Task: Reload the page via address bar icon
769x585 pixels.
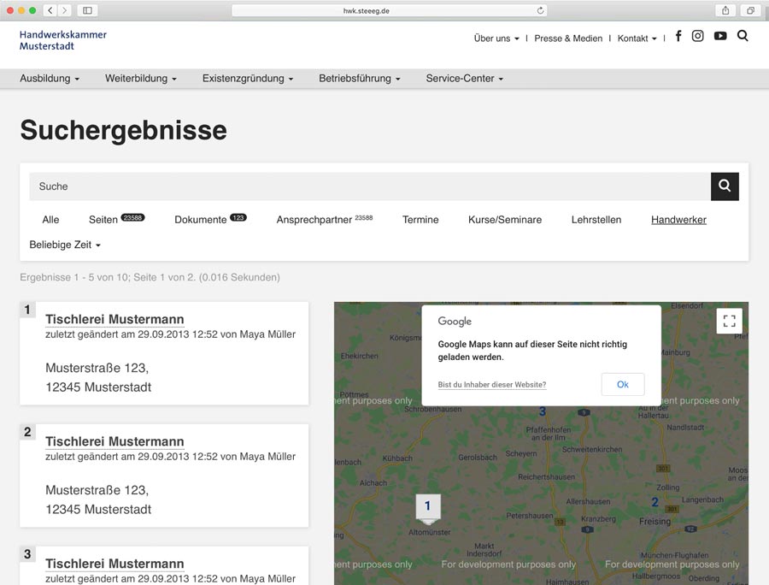Action: pyautogui.click(x=540, y=10)
